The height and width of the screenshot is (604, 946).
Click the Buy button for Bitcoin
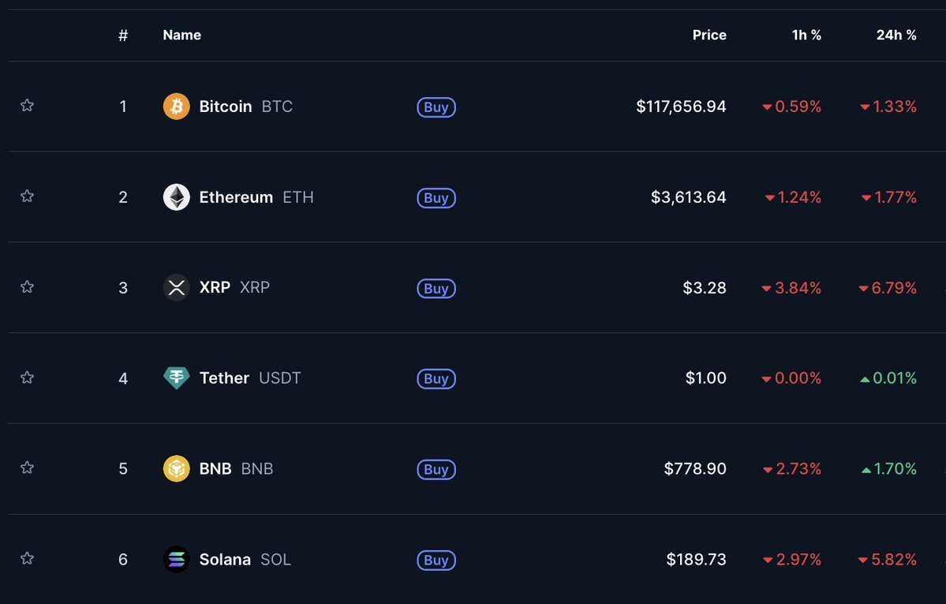click(x=436, y=107)
